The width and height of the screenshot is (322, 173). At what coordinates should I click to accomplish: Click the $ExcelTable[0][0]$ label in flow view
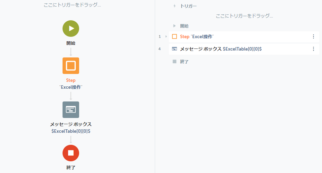70,131
